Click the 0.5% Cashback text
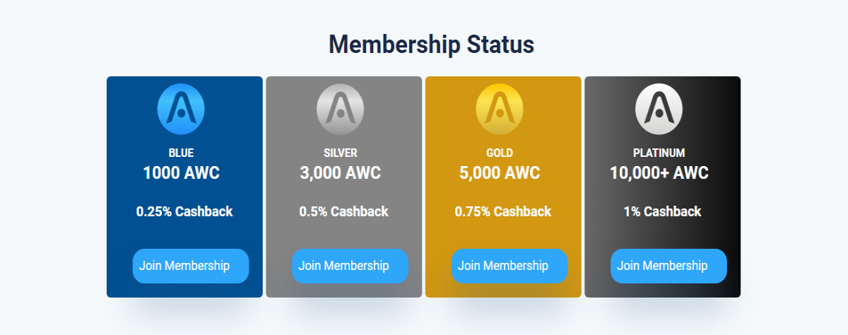This screenshot has height=335, width=848. click(x=343, y=211)
